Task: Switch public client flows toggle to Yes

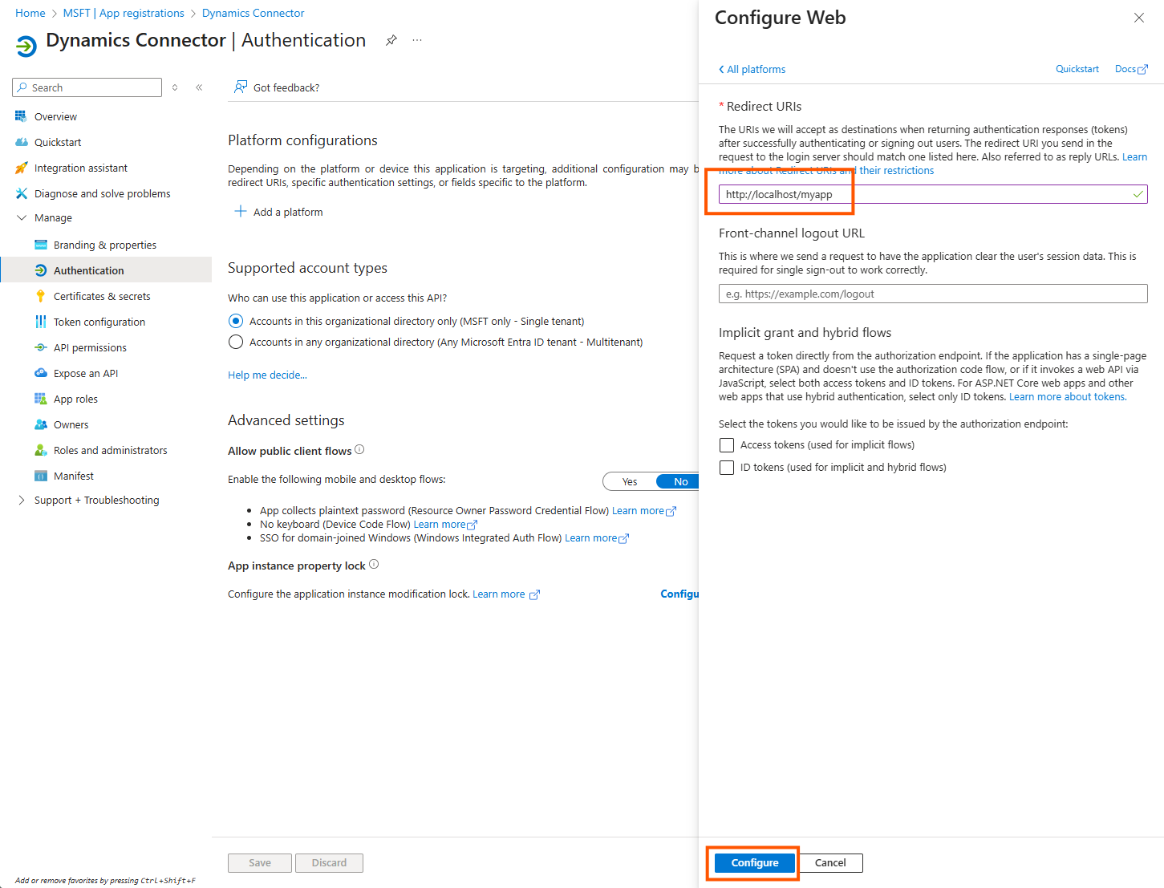Action: point(630,481)
